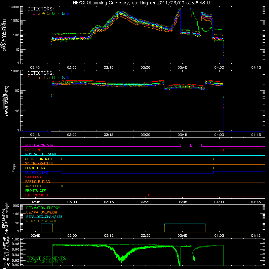
Task: Select red detector 1 in front segments legend
Action: 29,13
